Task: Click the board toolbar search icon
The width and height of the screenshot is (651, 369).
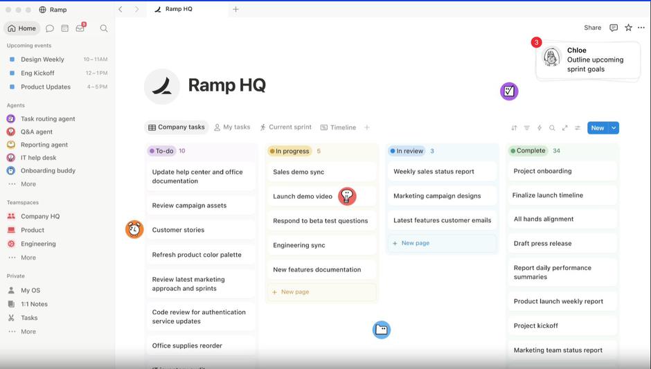Action: [552, 128]
